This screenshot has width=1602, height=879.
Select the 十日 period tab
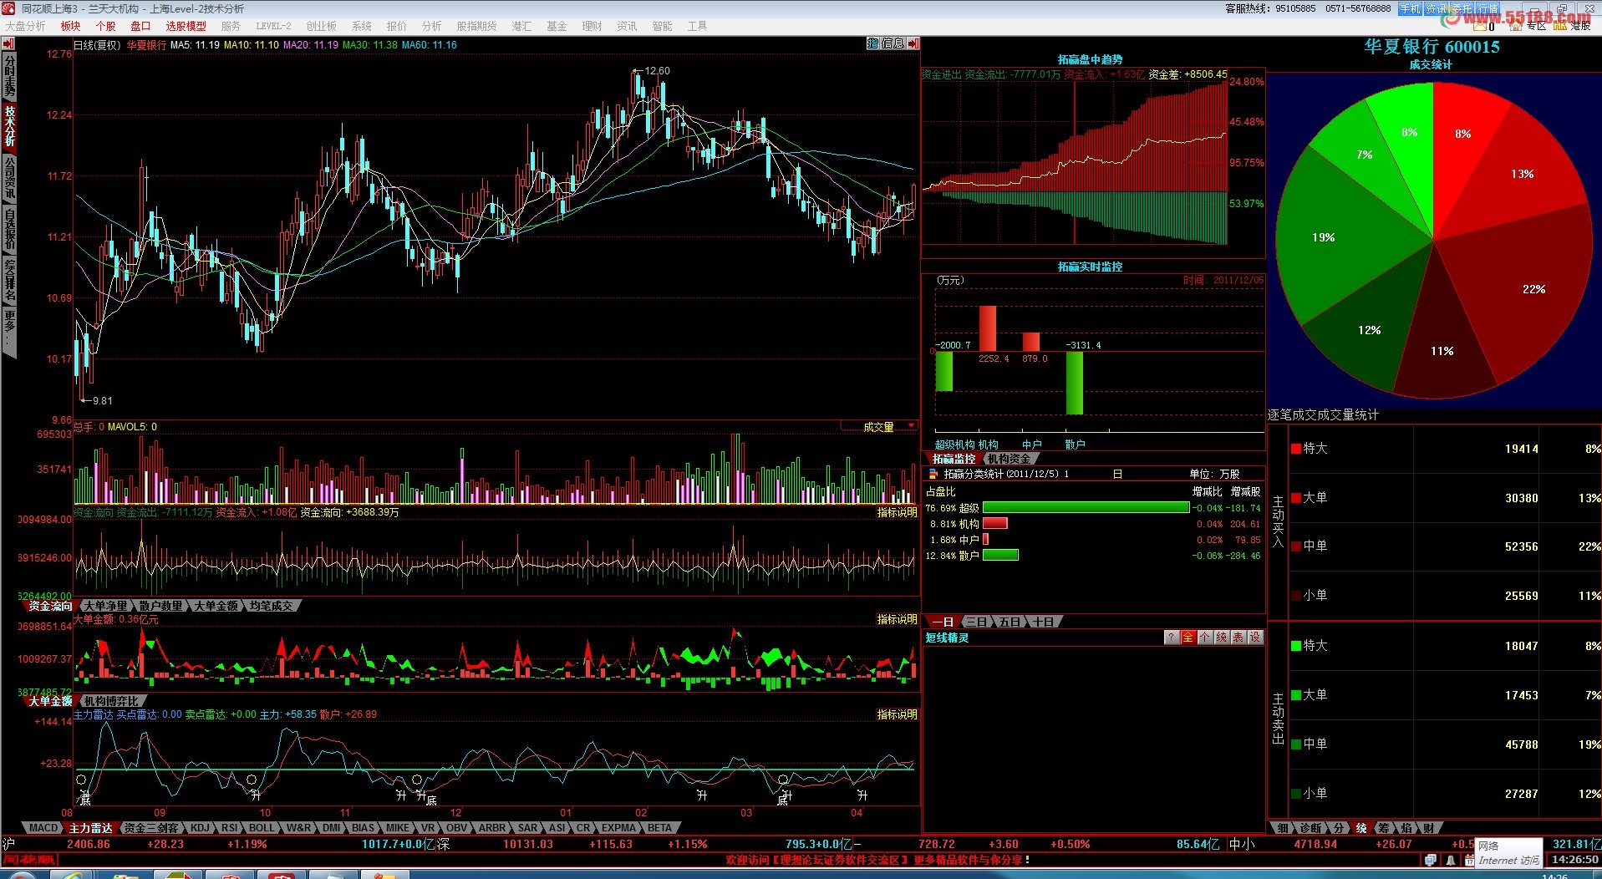(x=1043, y=622)
